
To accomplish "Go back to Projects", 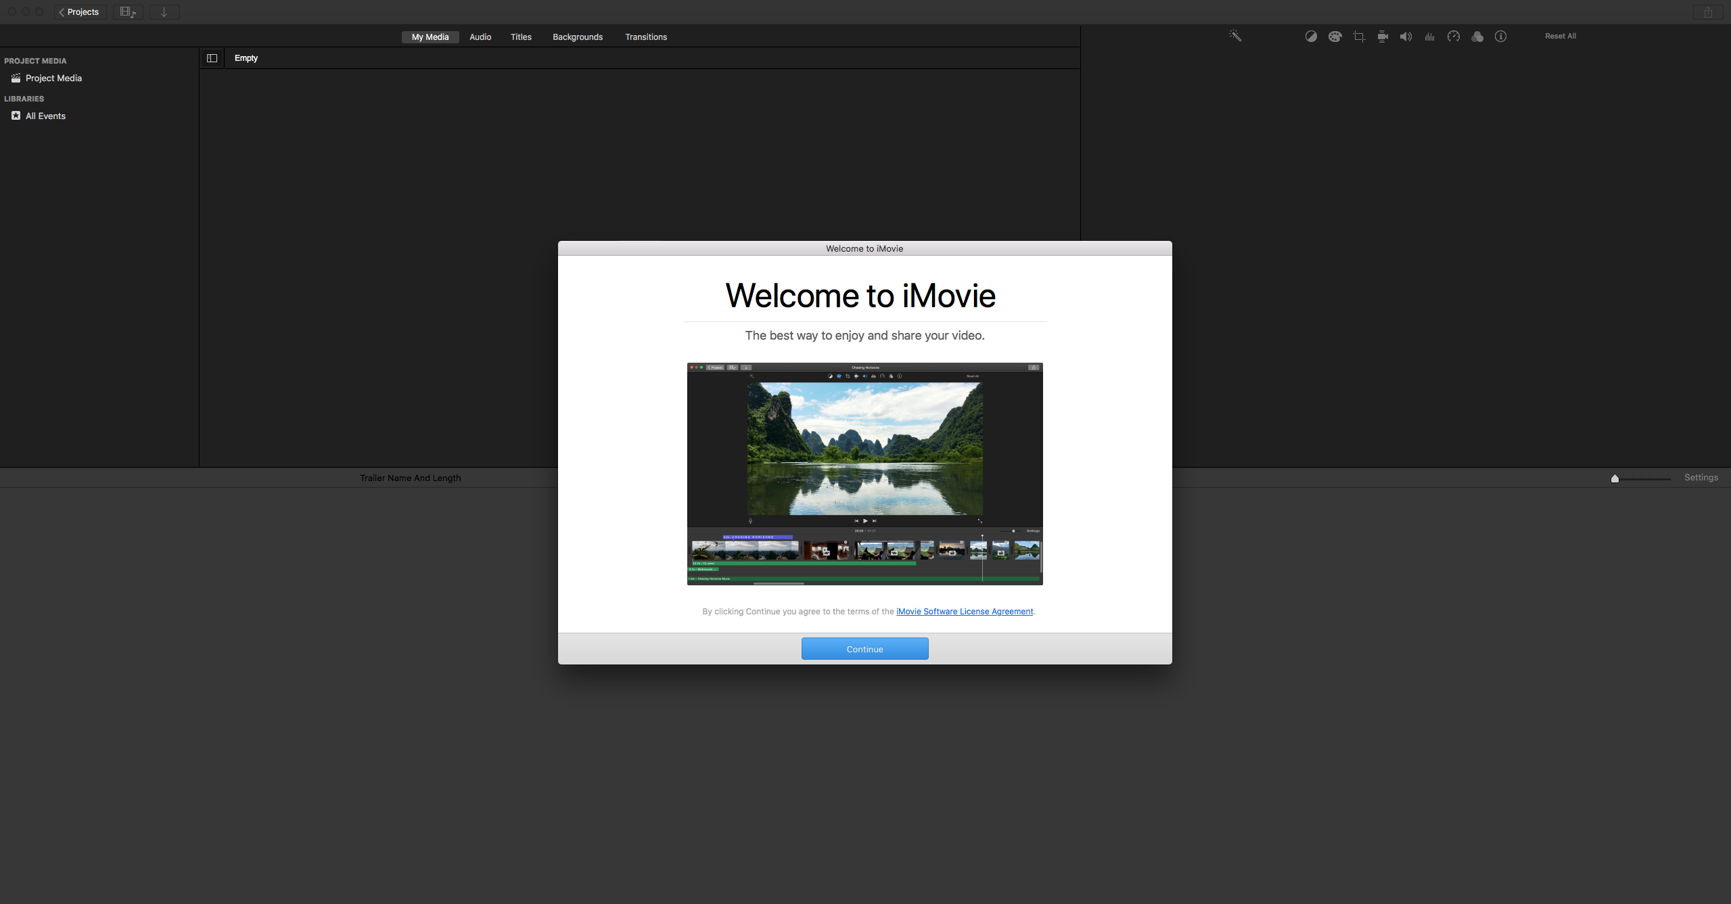I will tap(80, 12).
